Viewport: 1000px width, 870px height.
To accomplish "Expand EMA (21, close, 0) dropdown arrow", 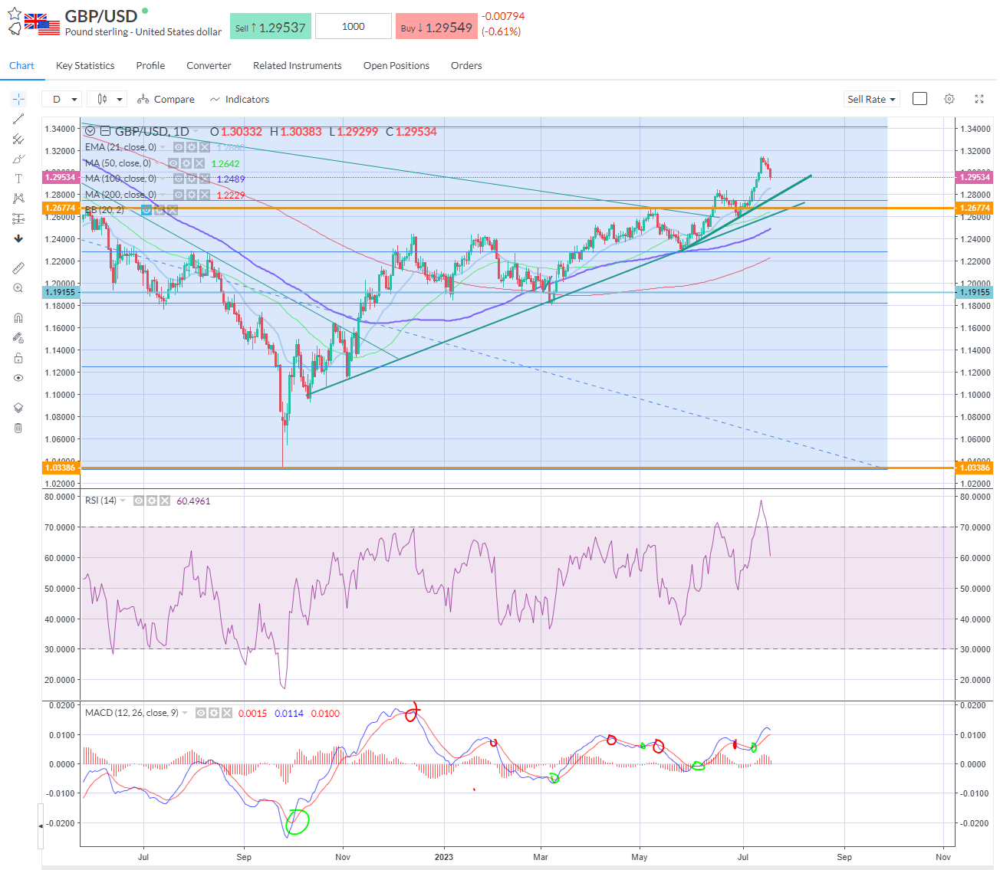I will (163, 147).
